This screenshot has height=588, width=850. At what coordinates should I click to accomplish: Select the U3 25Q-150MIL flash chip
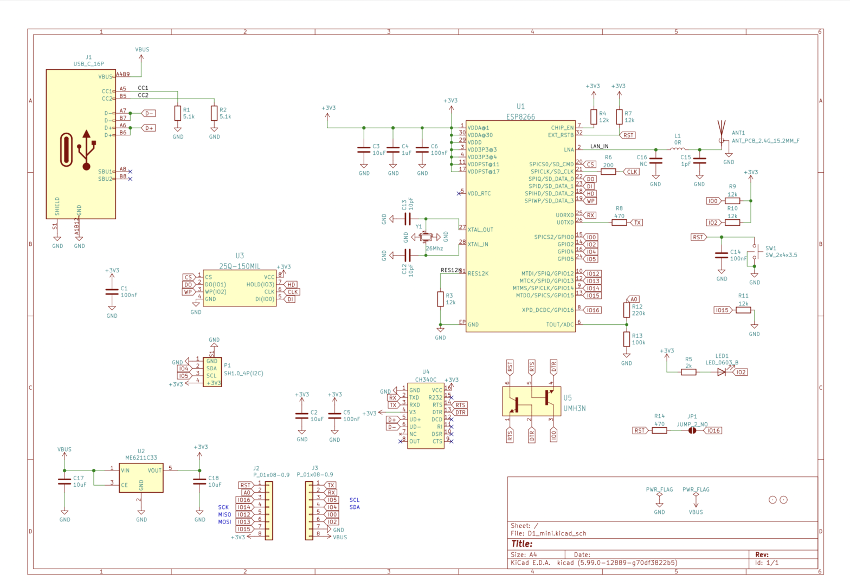tap(240, 288)
